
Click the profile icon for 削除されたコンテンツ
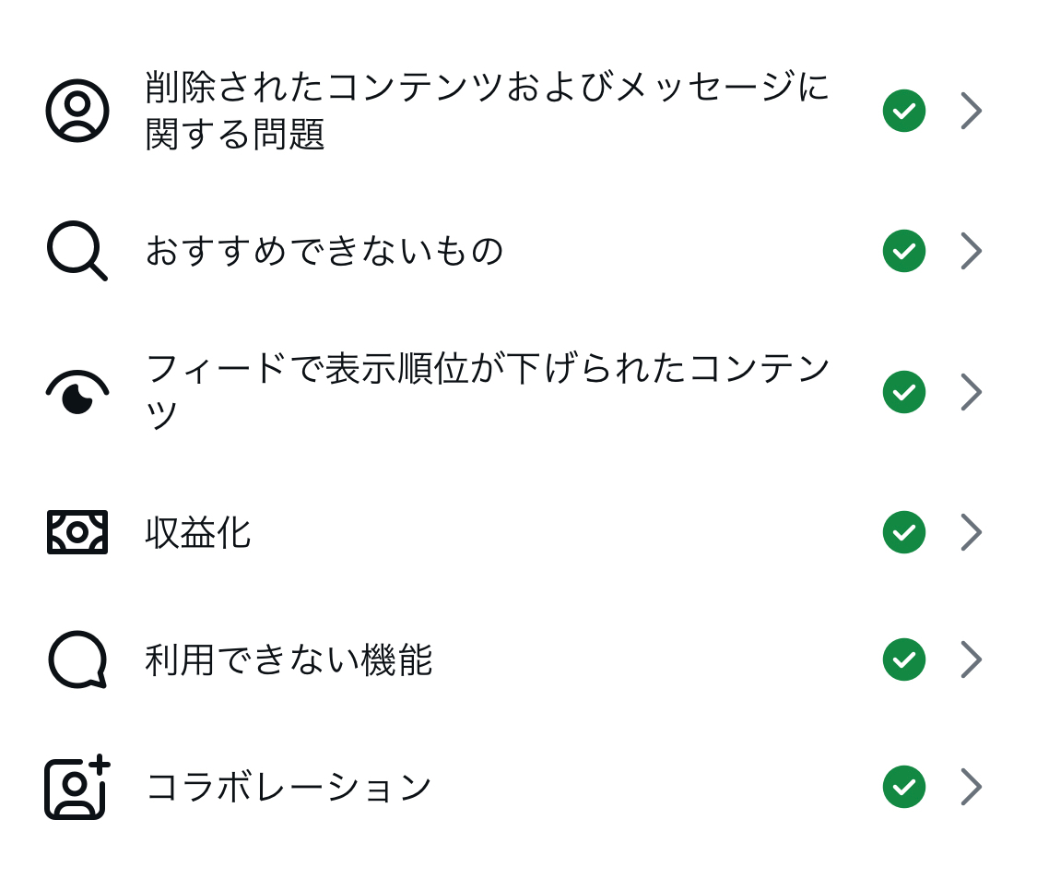(77, 111)
